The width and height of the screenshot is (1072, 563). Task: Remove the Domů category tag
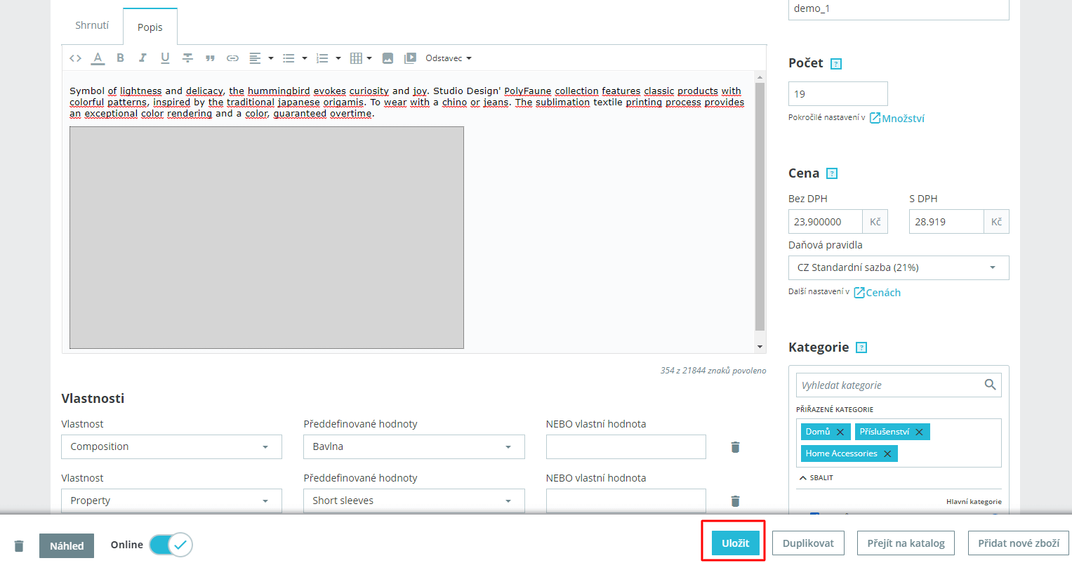coord(840,432)
